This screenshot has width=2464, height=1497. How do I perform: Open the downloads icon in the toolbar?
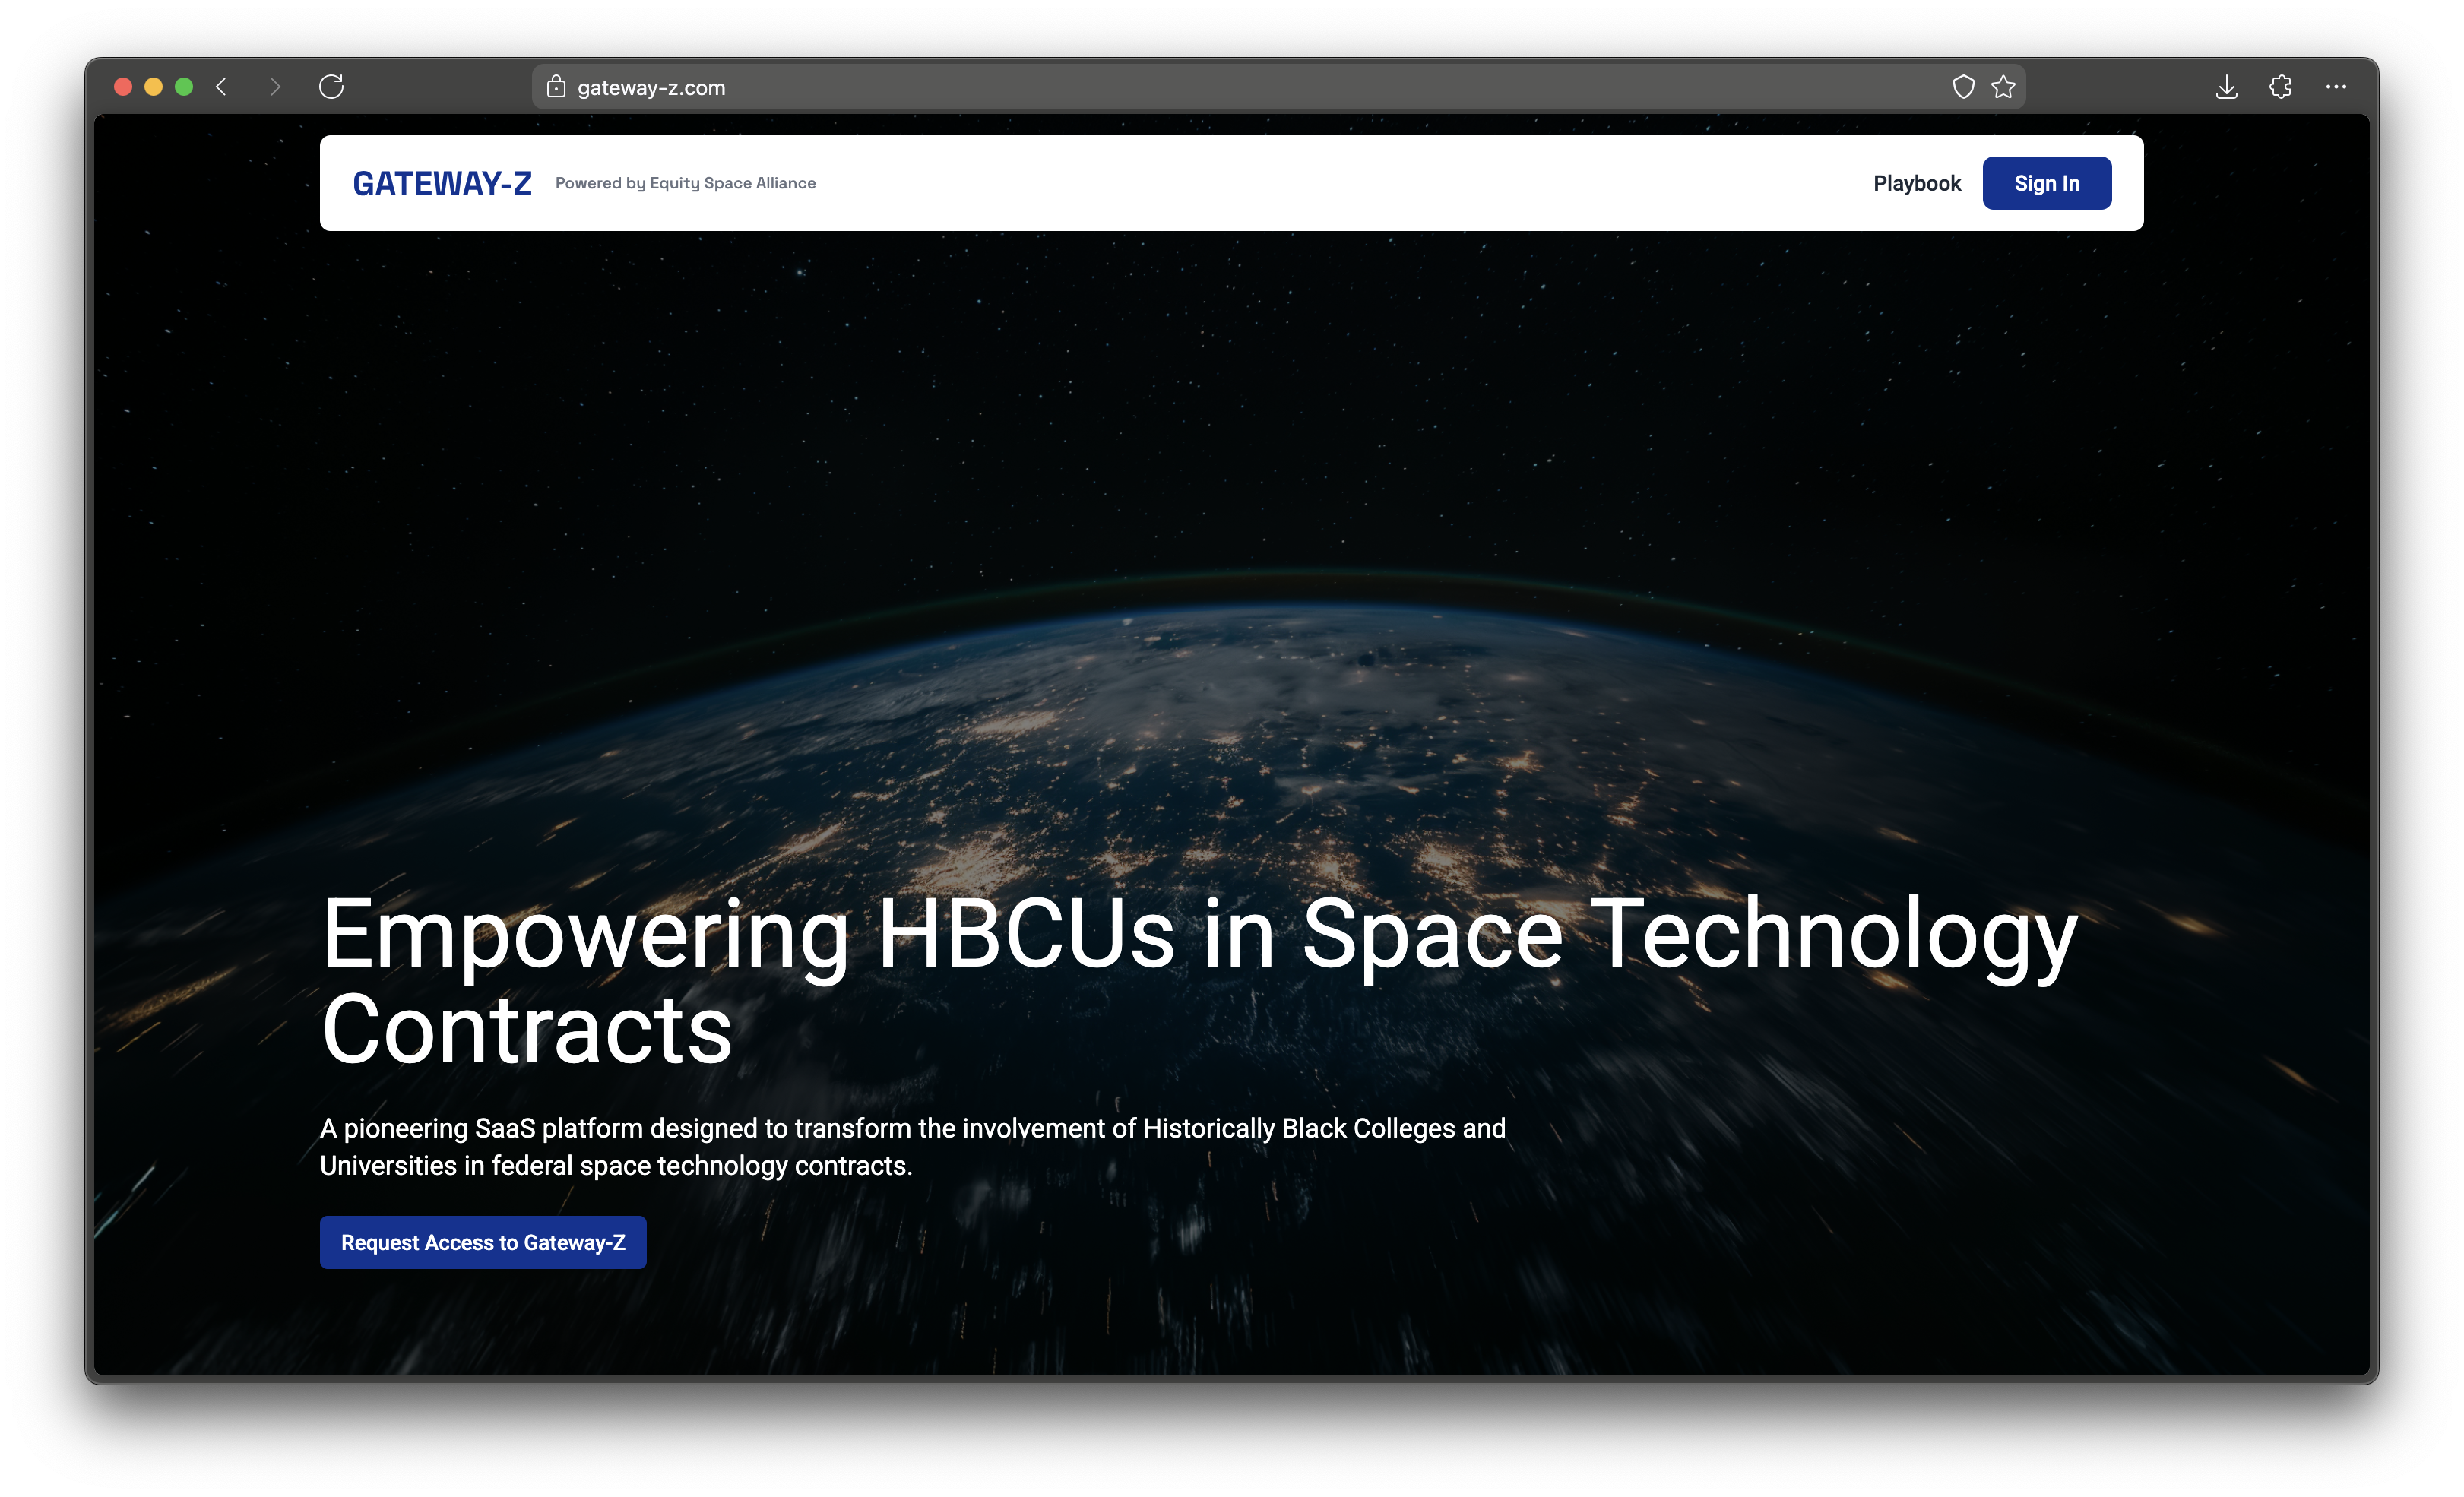(x=2226, y=87)
